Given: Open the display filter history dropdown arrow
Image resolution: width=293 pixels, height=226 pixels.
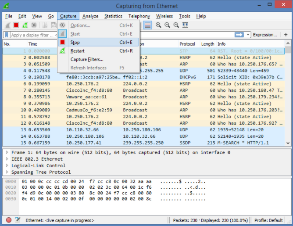Looking at the screenshot, I should tap(248, 35).
